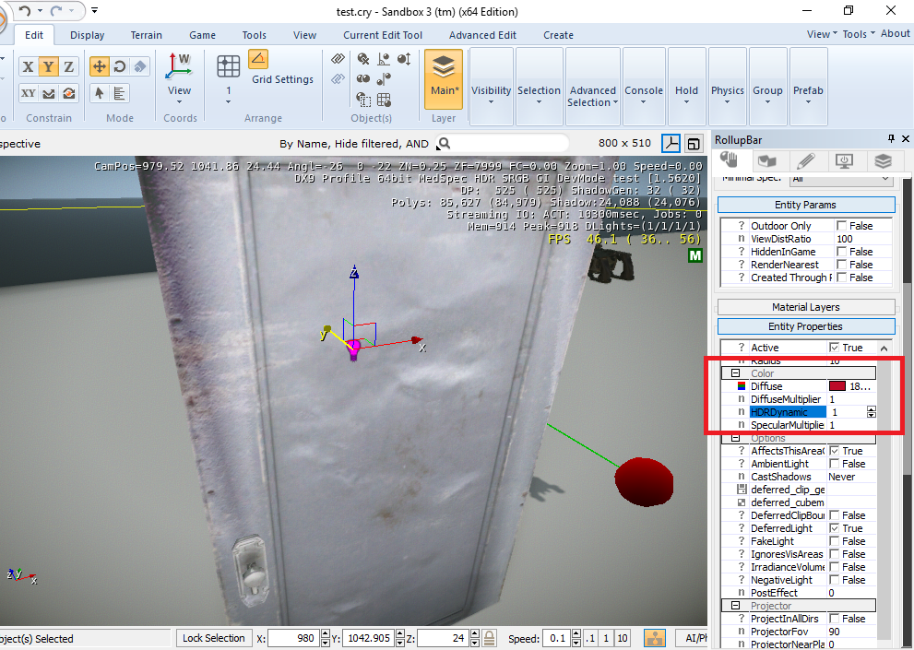Enable the FakeLight checkbox
The height and width of the screenshot is (650, 914).
coord(834,541)
